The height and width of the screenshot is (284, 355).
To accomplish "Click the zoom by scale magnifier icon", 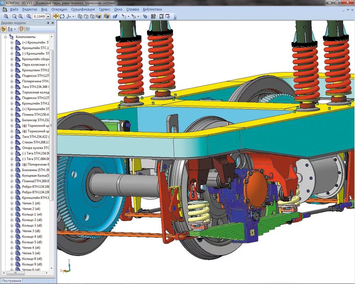I will coord(29,16).
